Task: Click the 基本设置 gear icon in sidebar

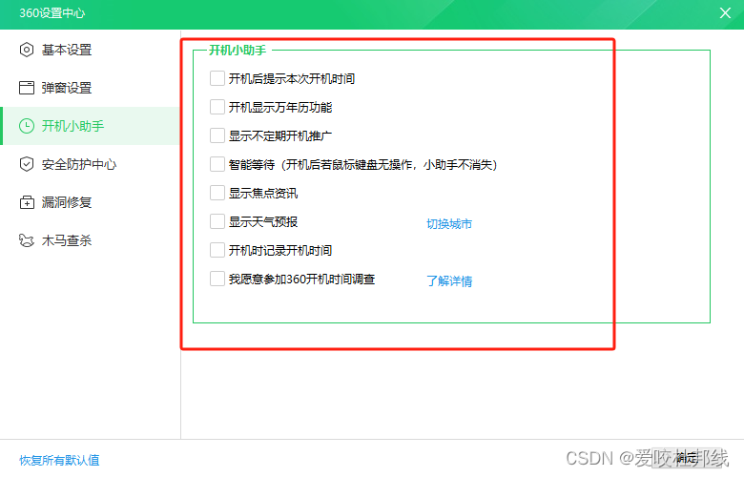Action: click(27, 50)
